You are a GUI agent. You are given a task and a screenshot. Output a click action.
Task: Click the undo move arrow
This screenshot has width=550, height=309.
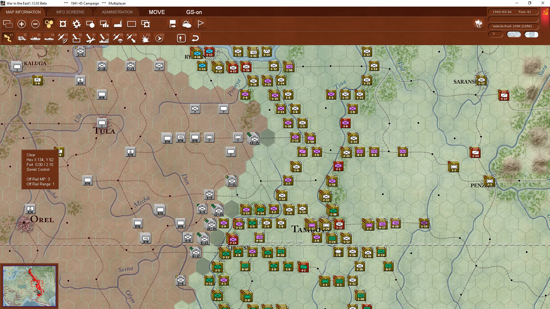point(195,38)
